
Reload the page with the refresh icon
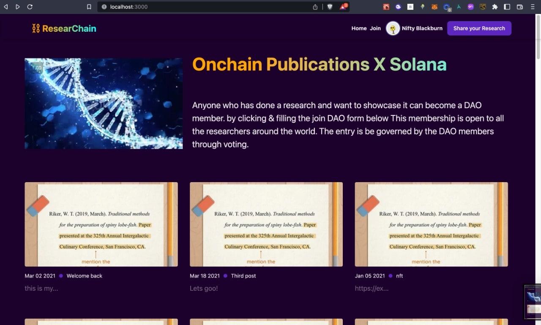coord(30,7)
